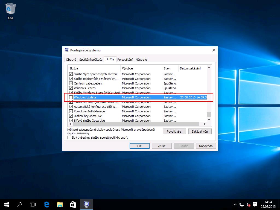The height and width of the screenshot is (210, 280).
Task: Switch to the Obecné tab
Action: coord(71,60)
